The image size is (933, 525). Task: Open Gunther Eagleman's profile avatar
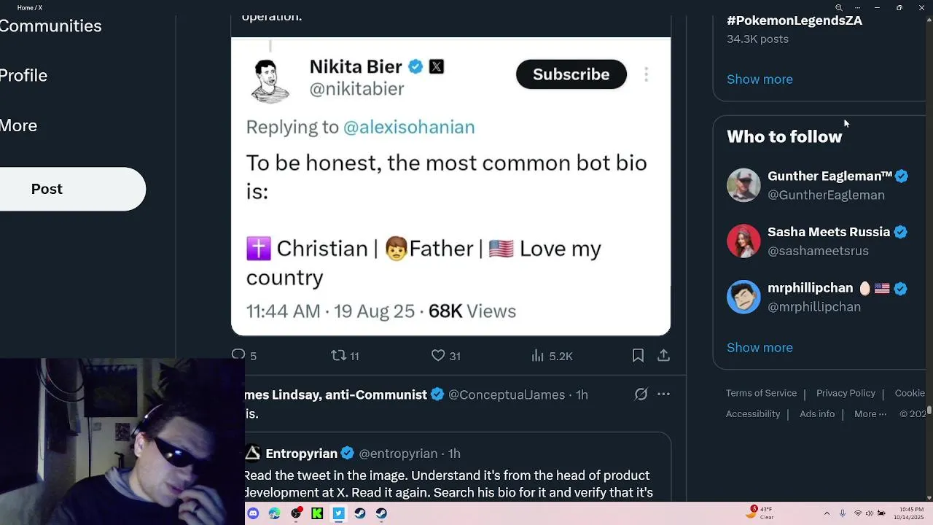tap(743, 185)
